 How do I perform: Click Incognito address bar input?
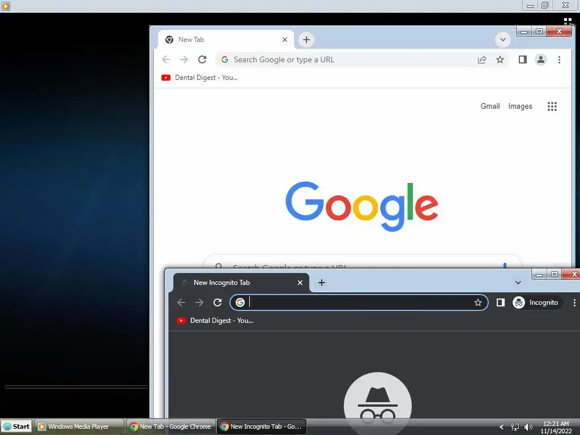pos(359,302)
